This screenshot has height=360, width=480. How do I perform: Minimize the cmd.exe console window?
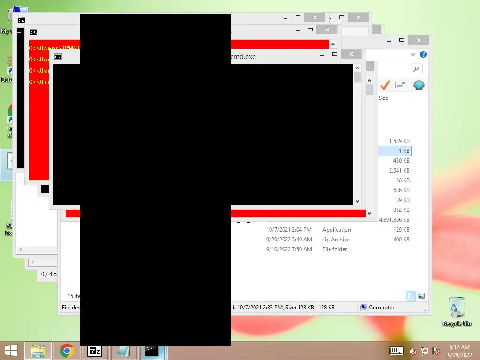[322, 54]
